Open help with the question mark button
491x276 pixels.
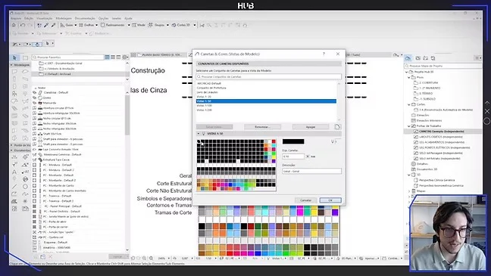point(324,54)
